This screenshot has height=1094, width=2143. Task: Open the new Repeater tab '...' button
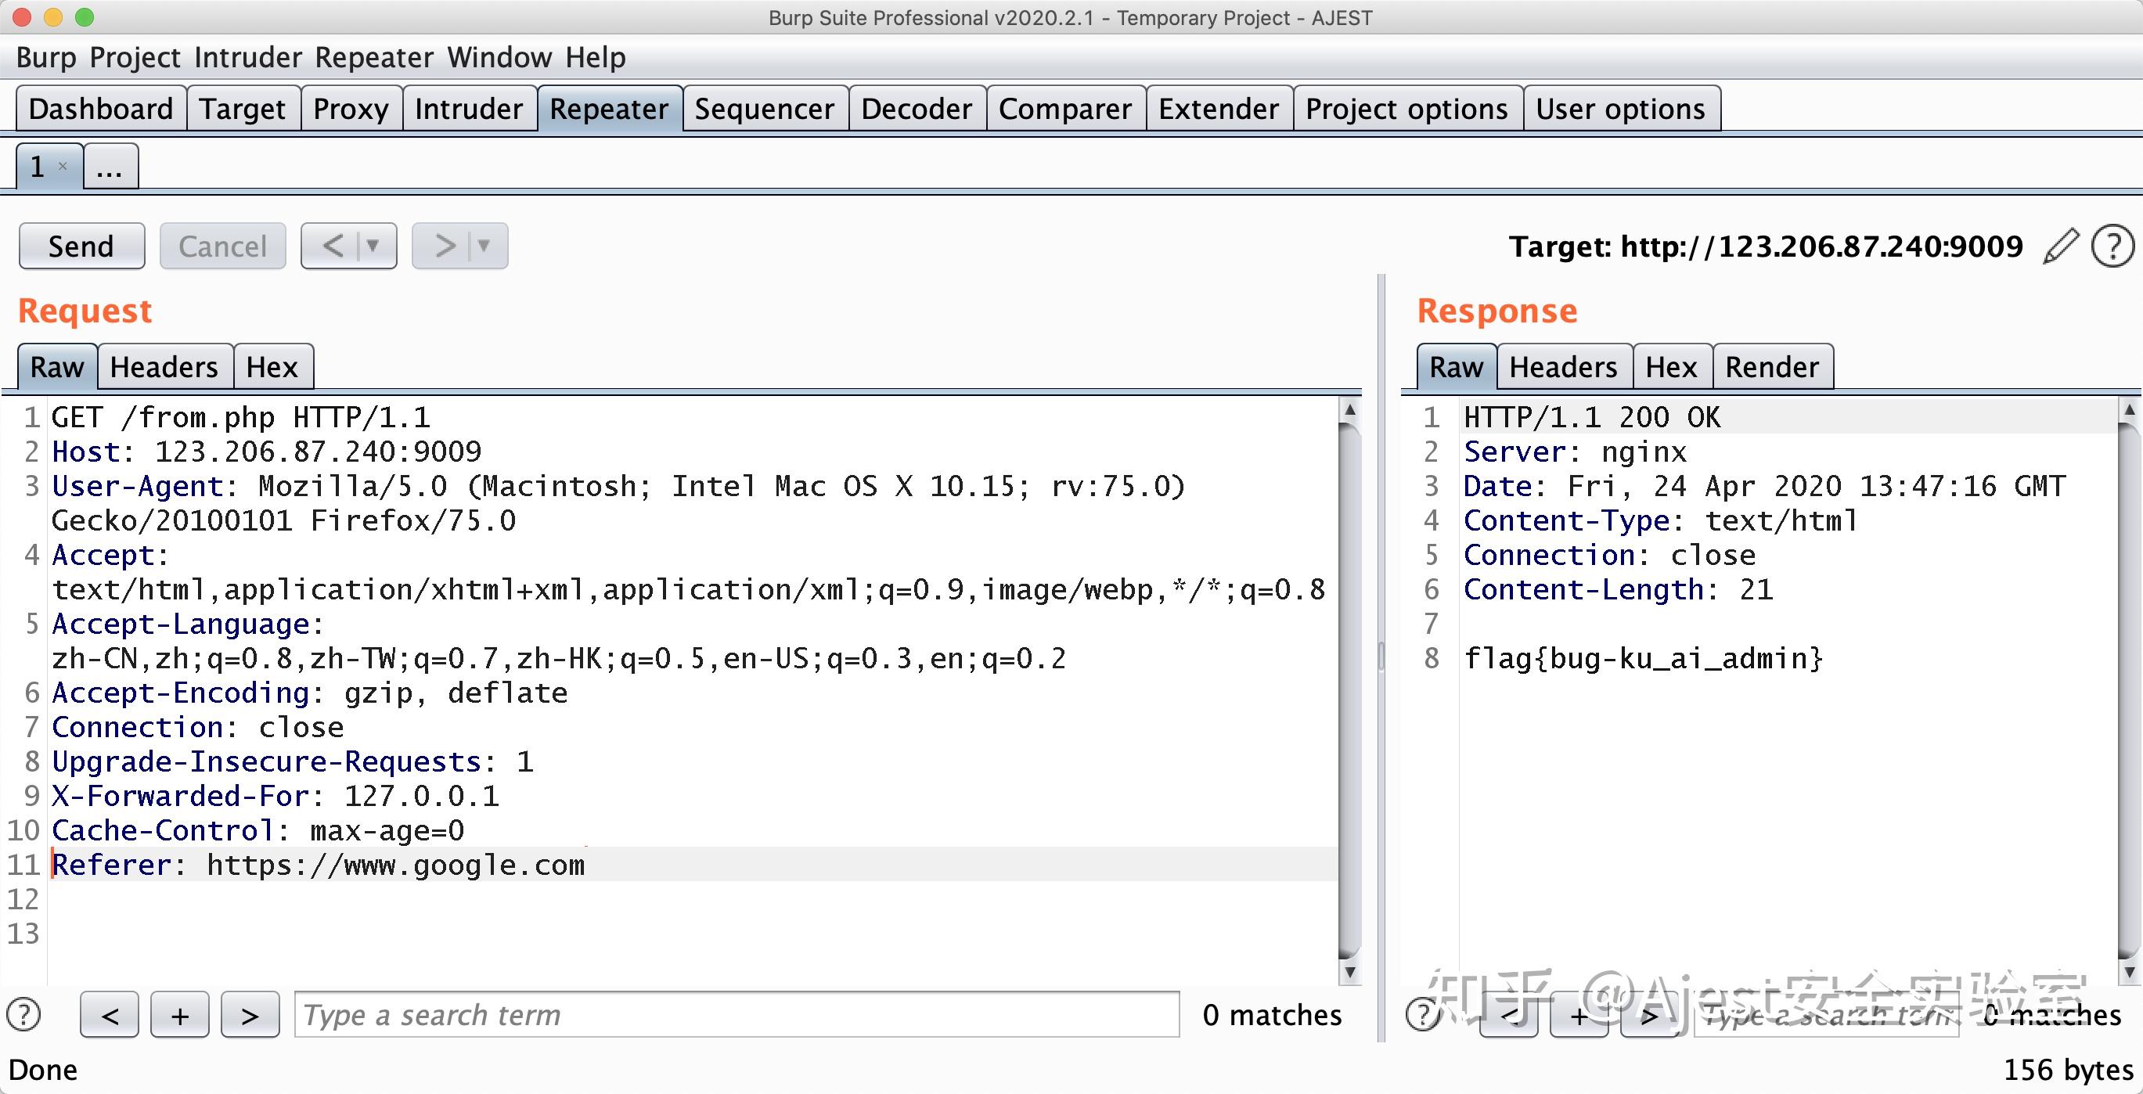(x=110, y=167)
